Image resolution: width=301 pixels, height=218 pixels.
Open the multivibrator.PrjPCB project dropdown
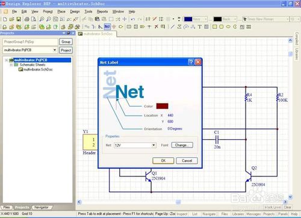[x=55, y=50]
